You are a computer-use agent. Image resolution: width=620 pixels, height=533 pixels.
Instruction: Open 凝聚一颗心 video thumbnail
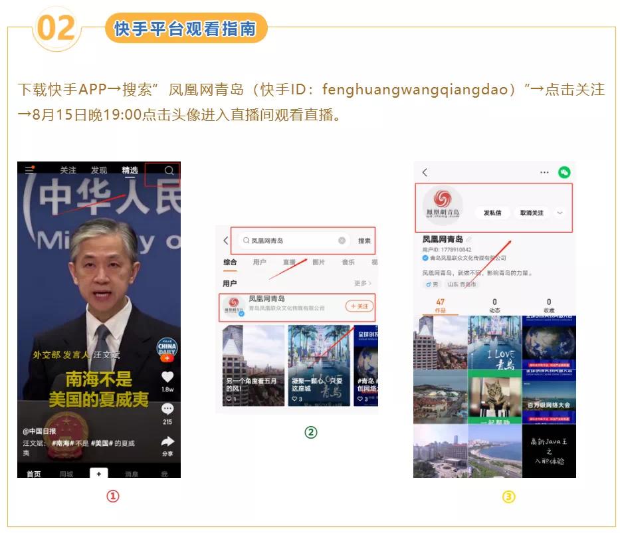coord(319,366)
